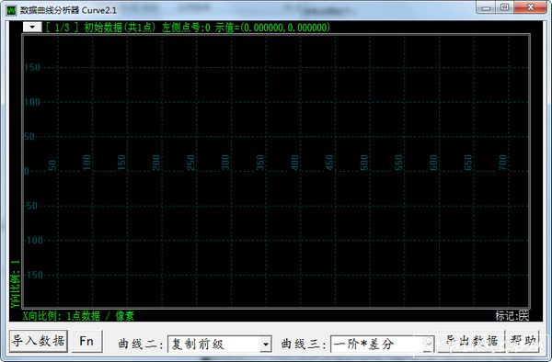Click the X向比例 scale label

click(78, 316)
